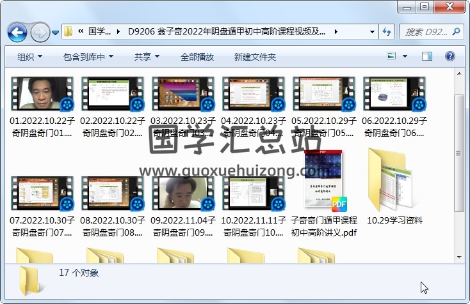
Task: Open the Help question mark icon
Action: pos(450,57)
